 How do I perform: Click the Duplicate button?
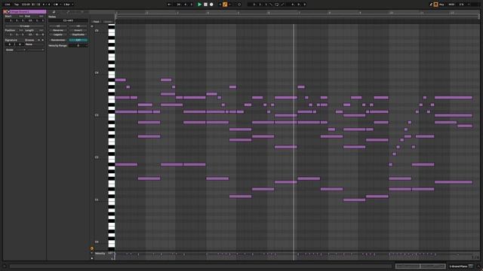tap(78, 35)
